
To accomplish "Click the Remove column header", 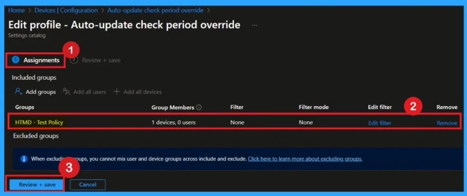I will 447,107.
